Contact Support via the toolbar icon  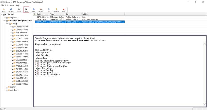(41, 10)
